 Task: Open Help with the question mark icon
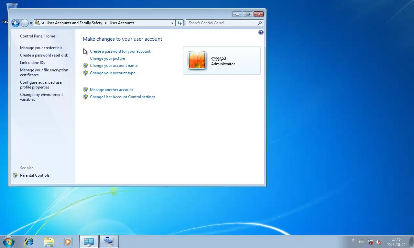(261, 32)
